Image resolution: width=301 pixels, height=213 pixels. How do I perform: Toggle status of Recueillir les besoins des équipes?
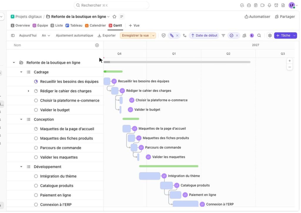point(36,82)
